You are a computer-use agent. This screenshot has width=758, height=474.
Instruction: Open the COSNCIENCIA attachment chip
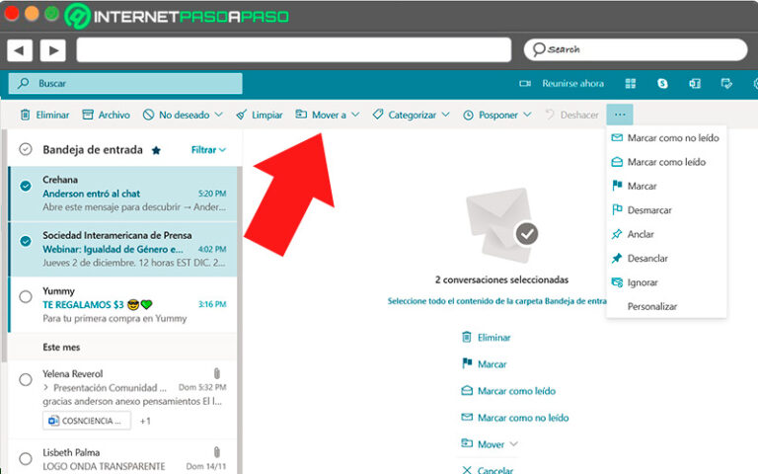point(87,421)
